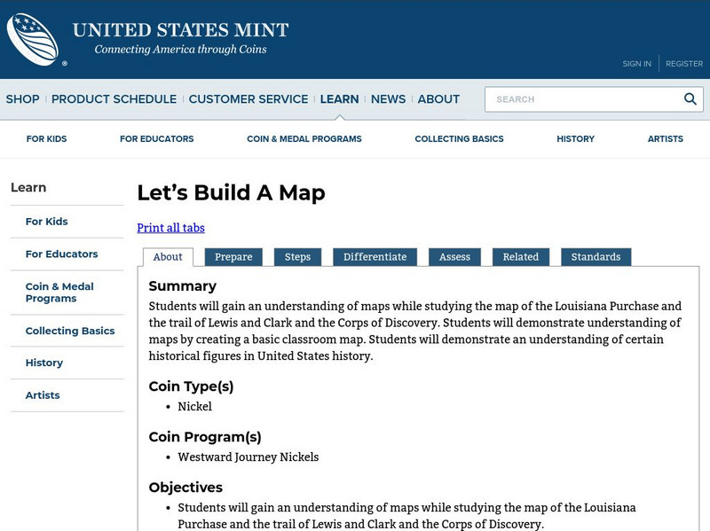Open the Assess tab
The height and width of the screenshot is (531, 710).
[x=454, y=256]
